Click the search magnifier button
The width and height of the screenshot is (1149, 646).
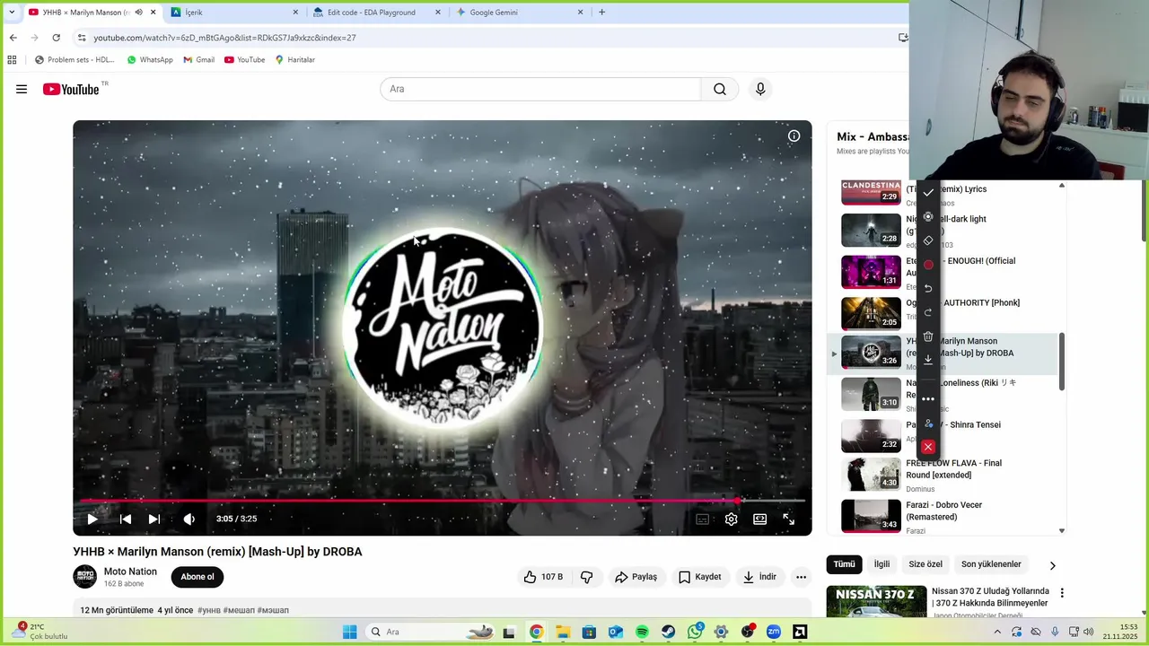pyautogui.click(x=720, y=89)
